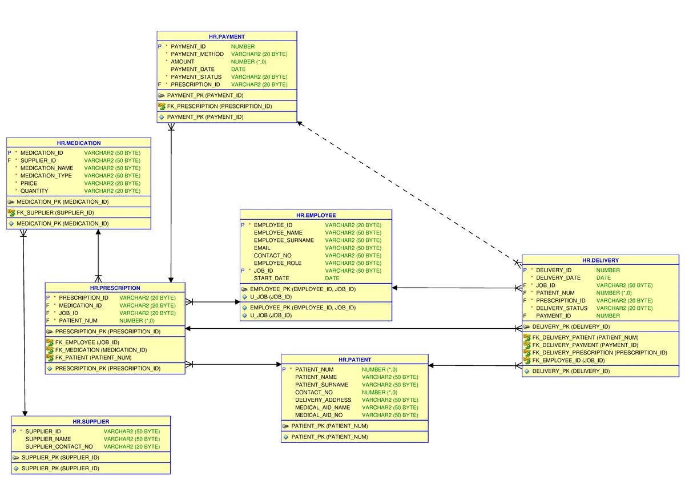Viewport: 685px width, 480px height.
Task: Click the HR.MEDICATION table title
Action: pyautogui.click(x=79, y=143)
